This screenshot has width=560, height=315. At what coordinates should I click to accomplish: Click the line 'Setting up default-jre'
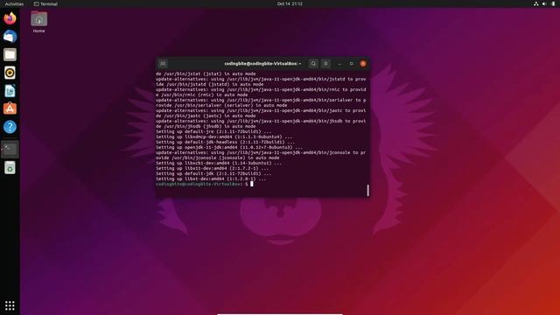click(213, 131)
